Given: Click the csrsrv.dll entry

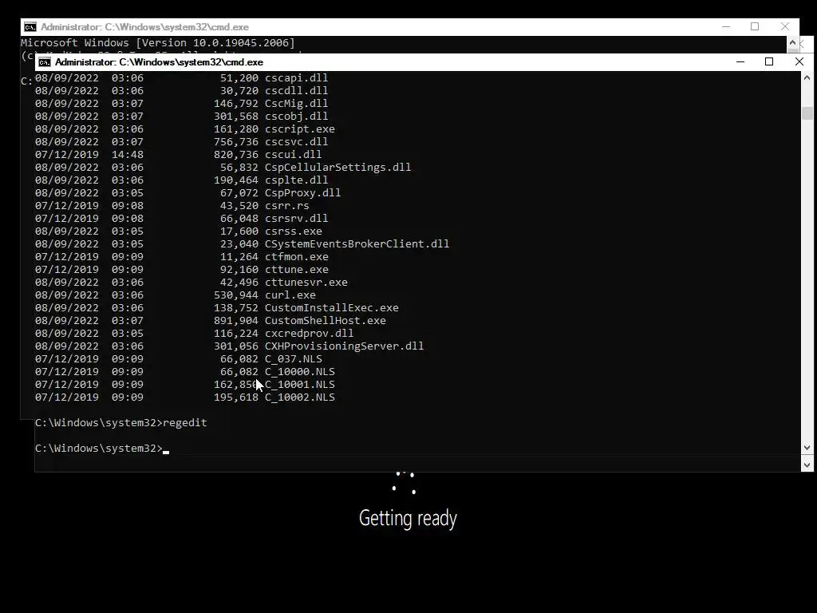Looking at the screenshot, I should [181, 219].
